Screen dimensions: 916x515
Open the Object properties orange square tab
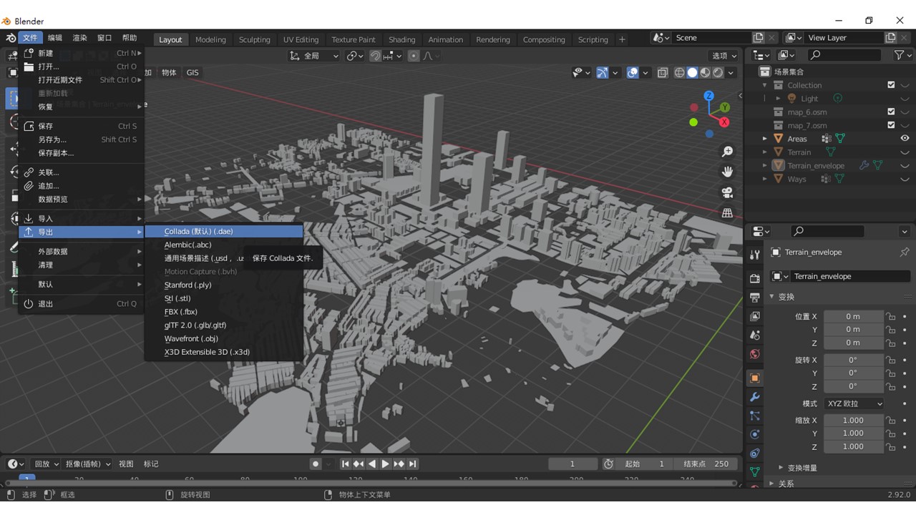tap(754, 378)
